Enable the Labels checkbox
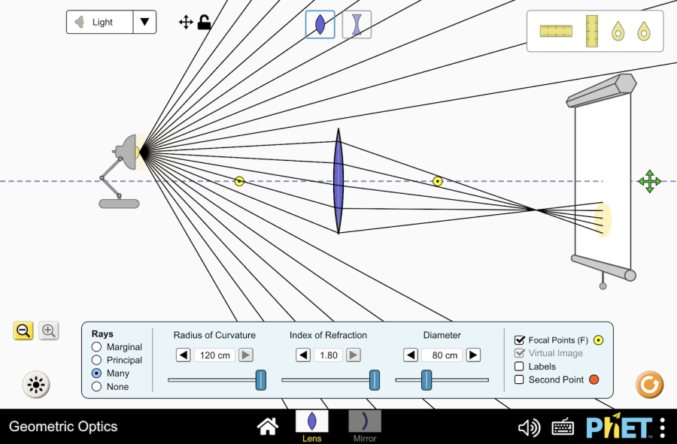The height and width of the screenshot is (444, 677). [519, 367]
